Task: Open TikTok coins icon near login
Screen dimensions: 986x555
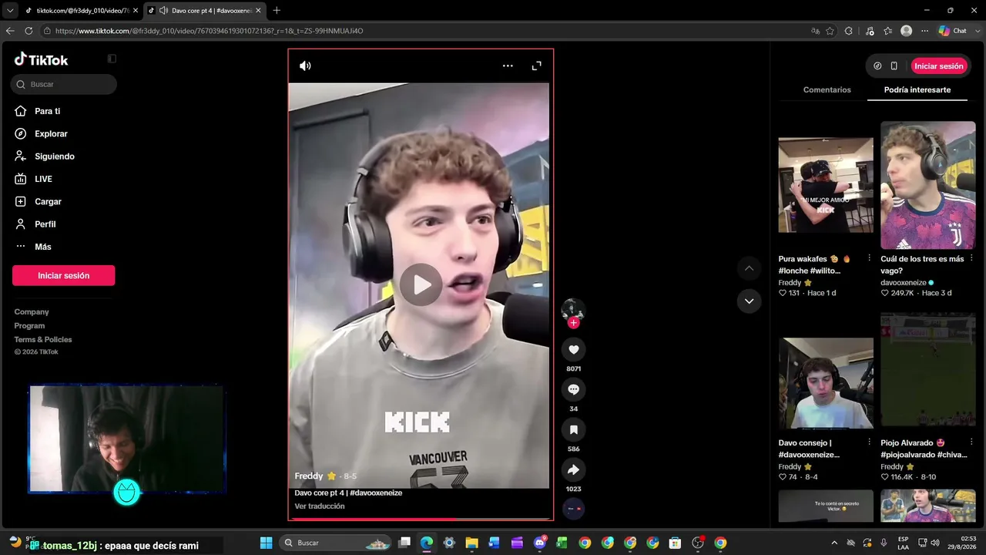Action: click(877, 66)
